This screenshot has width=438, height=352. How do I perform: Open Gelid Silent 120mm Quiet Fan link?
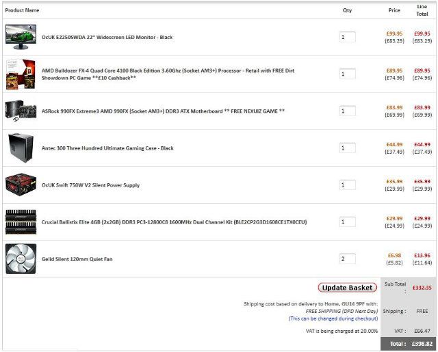tap(77, 259)
